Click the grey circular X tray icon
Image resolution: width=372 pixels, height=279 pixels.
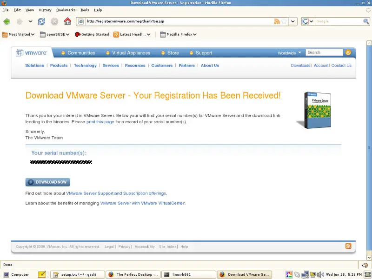297,274
